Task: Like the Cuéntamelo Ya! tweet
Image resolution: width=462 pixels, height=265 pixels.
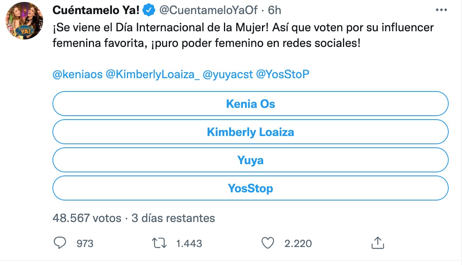Action: click(268, 243)
